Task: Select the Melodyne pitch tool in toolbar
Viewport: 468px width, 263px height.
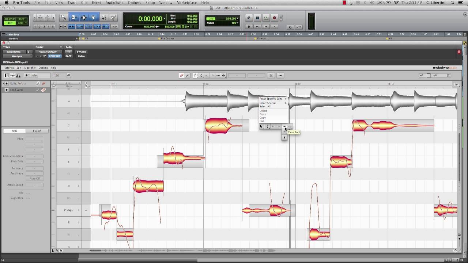Action: tap(201, 75)
